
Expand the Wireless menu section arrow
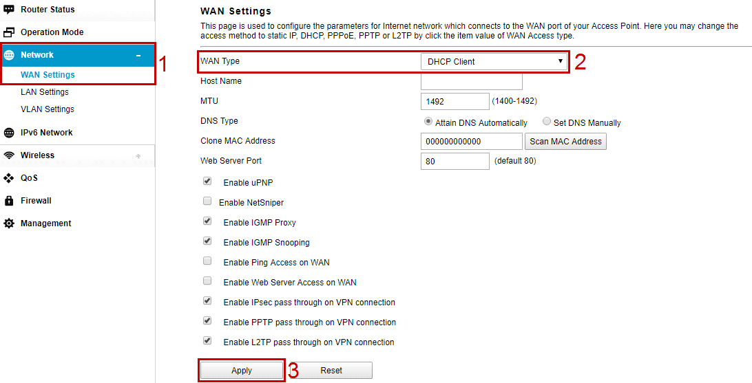coord(138,156)
